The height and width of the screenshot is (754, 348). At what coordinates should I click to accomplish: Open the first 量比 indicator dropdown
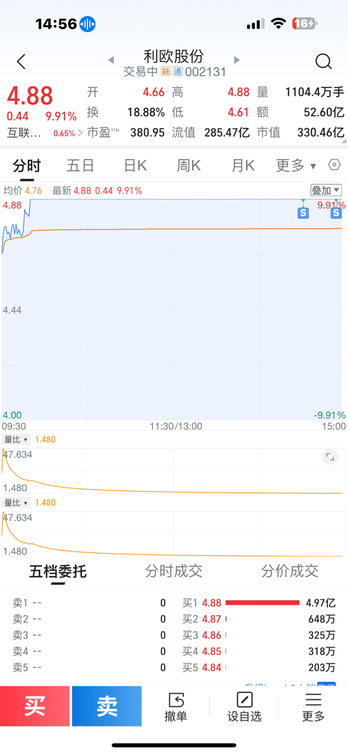pyautogui.click(x=16, y=440)
